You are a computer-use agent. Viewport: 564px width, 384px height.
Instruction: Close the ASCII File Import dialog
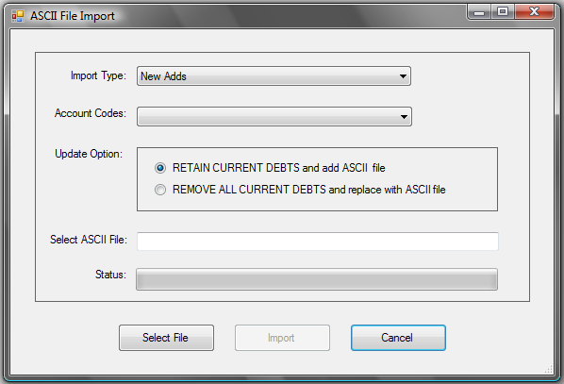point(534,12)
